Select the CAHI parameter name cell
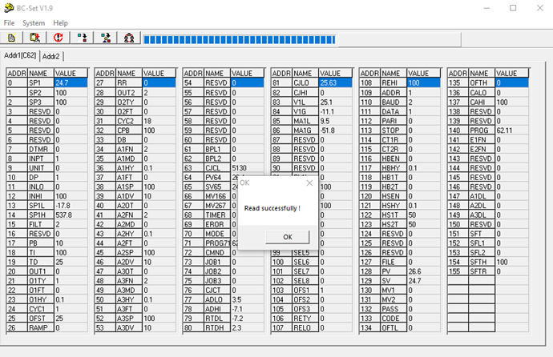This screenshot has height=357, width=553. click(482, 102)
